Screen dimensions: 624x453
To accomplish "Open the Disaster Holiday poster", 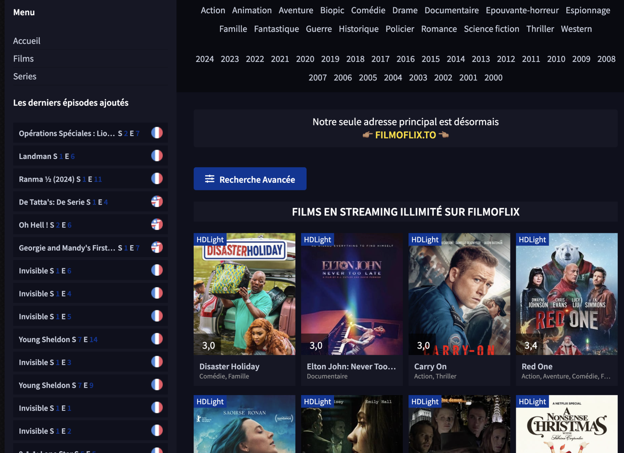I will point(245,294).
